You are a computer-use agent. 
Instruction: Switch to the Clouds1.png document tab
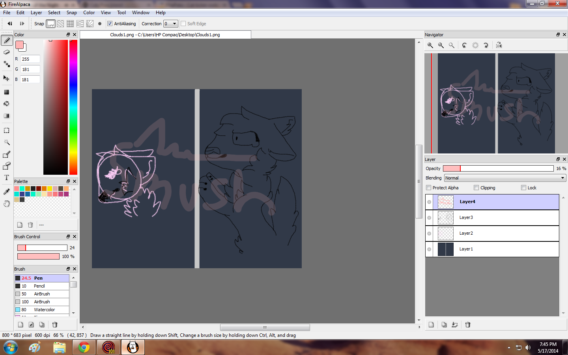click(165, 35)
